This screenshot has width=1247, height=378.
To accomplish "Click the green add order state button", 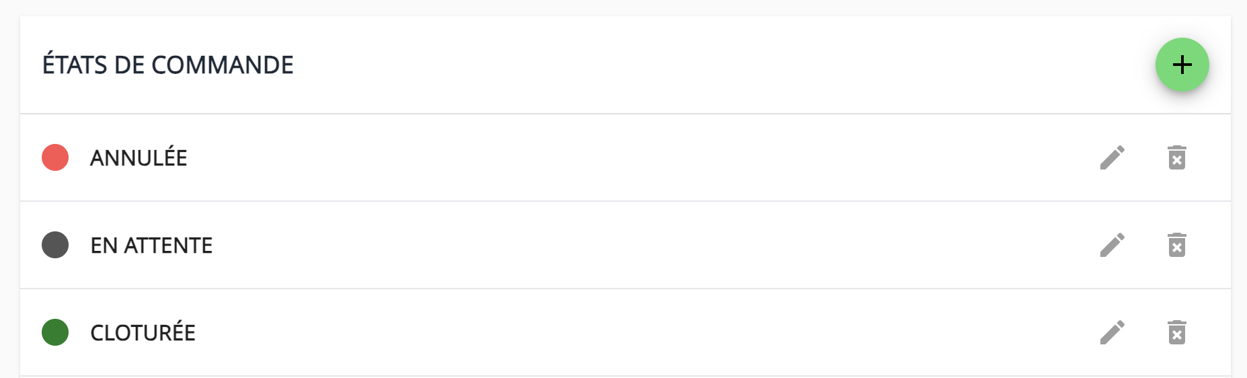I will click(x=1182, y=65).
